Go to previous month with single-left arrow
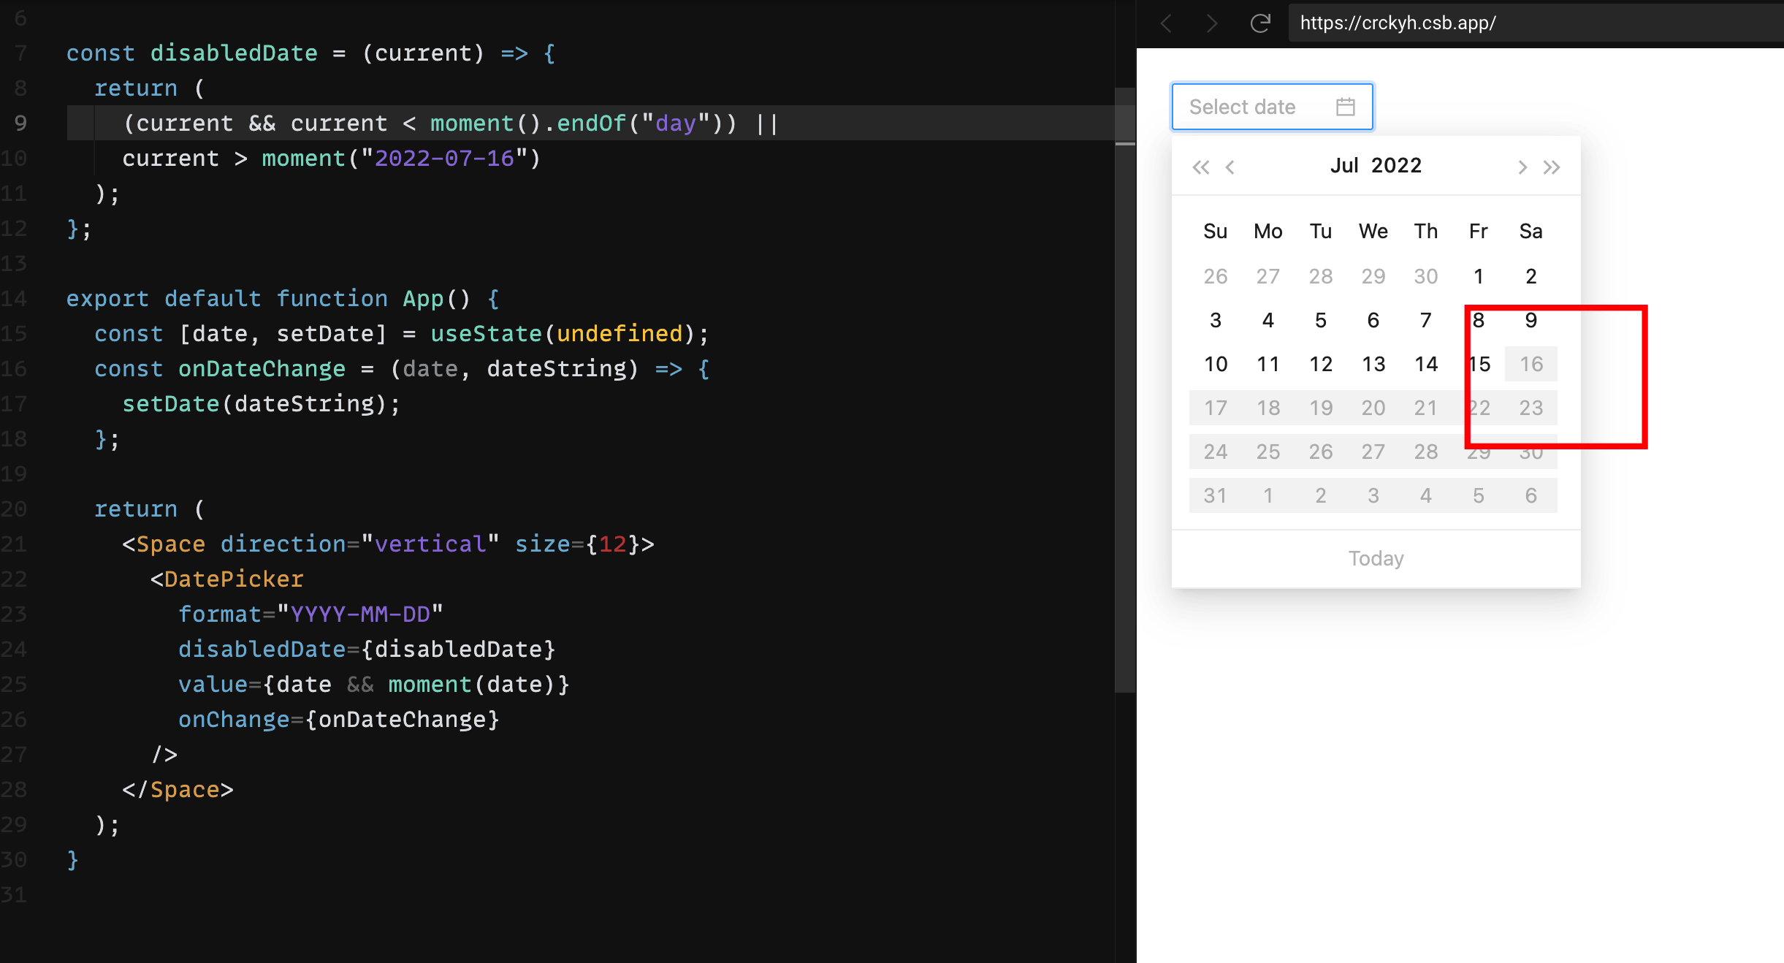Viewport: 1784px width, 963px height. [x=1231, y=167]
